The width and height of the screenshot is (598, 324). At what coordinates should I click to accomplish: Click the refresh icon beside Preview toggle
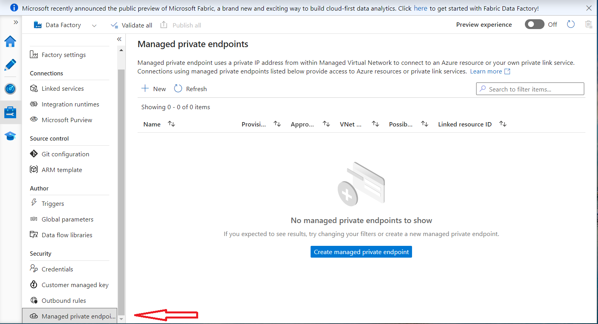pyautogui.click(x=570, y=24)
